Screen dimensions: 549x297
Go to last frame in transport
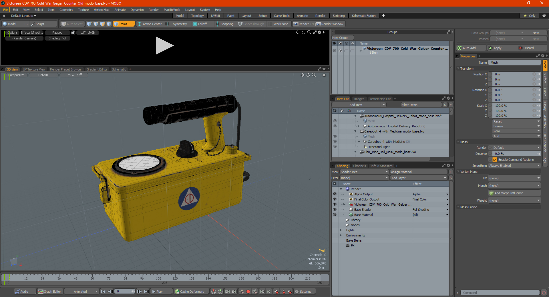point(146,292)
